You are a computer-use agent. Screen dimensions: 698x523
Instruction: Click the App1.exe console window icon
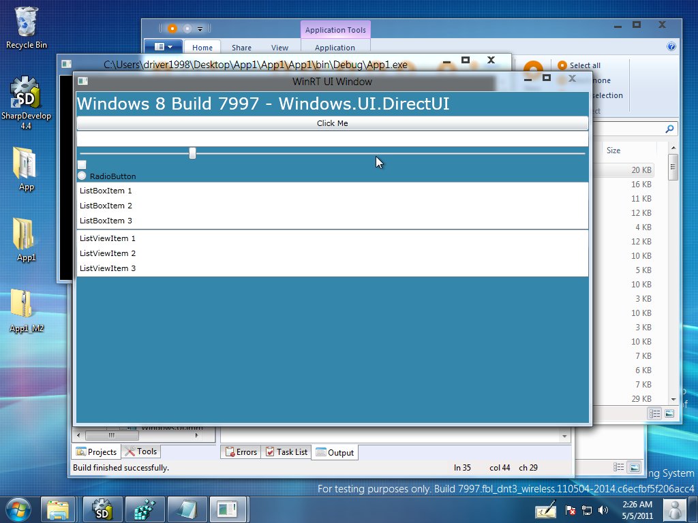pyautogui.click(x=66, y=64)
